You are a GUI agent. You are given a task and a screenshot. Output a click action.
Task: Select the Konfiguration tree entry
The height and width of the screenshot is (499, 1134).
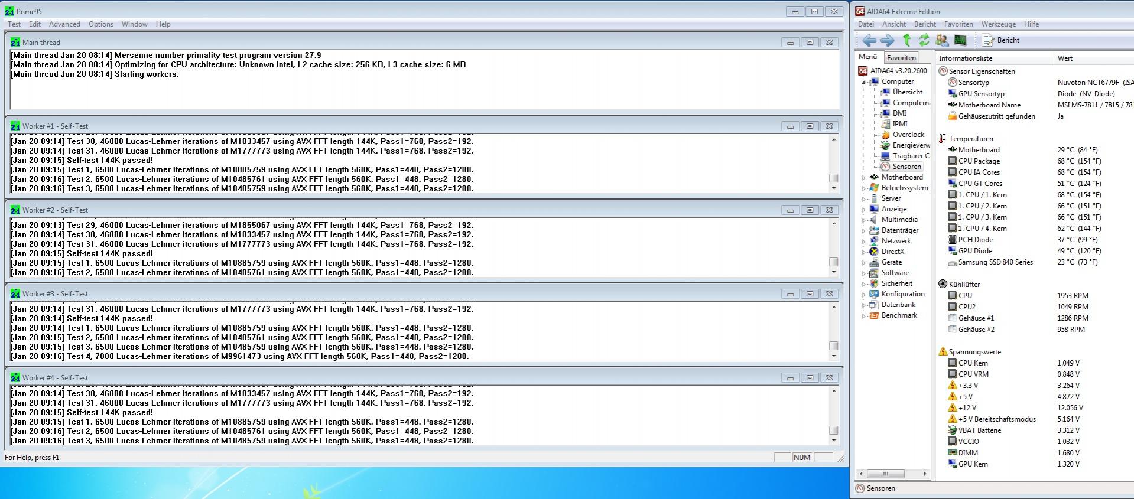tap(902, 294)
